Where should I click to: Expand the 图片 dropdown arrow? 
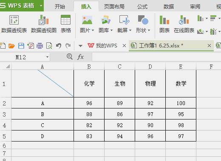coord(93,30)
